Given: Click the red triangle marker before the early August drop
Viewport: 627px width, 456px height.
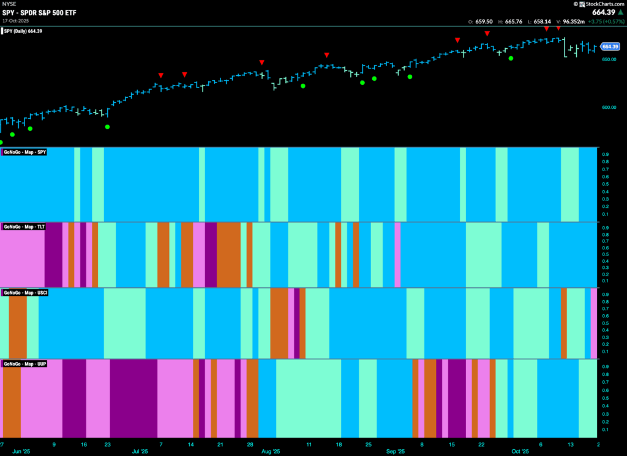Looking at the screenshot, I should pyautogui.click(x=262, y=62).
